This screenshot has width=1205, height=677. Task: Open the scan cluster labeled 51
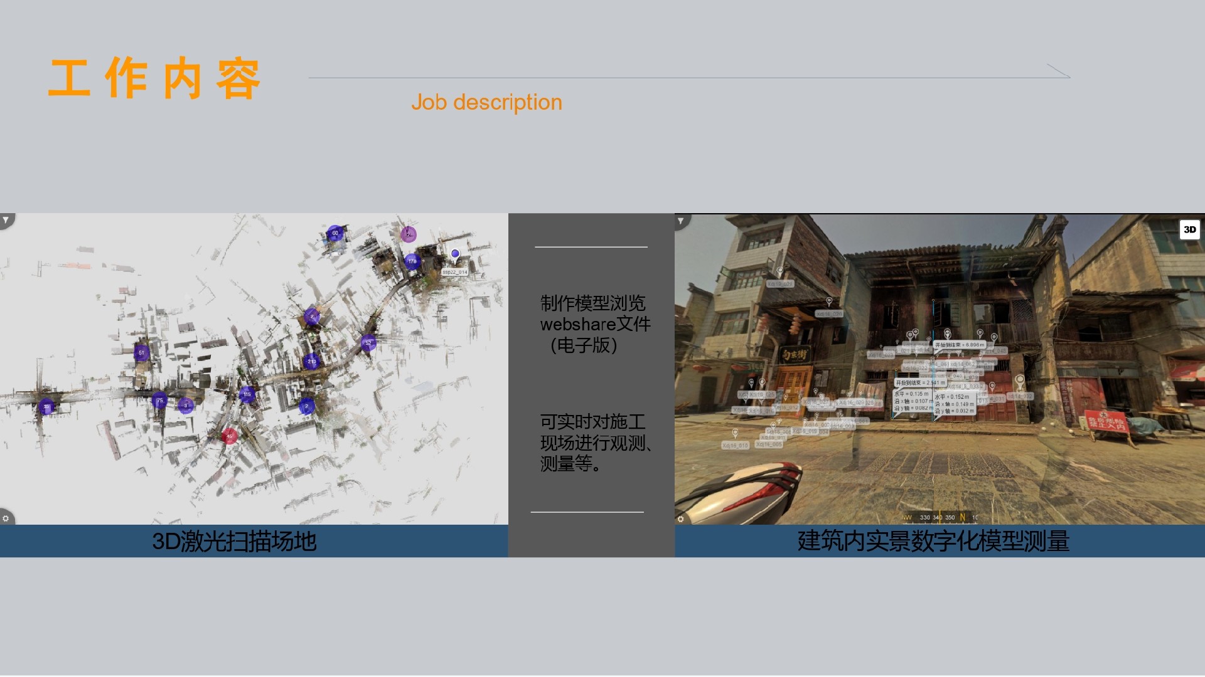[141, 352]
